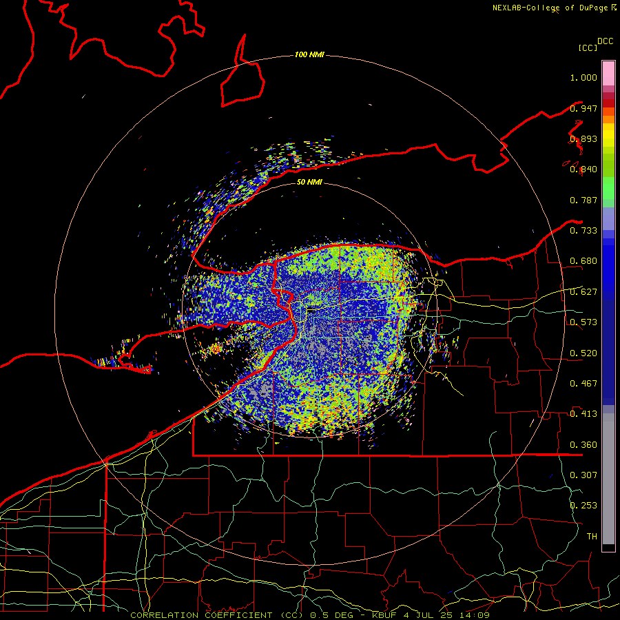Click the 100 NMI range ring label

point(309,54)
